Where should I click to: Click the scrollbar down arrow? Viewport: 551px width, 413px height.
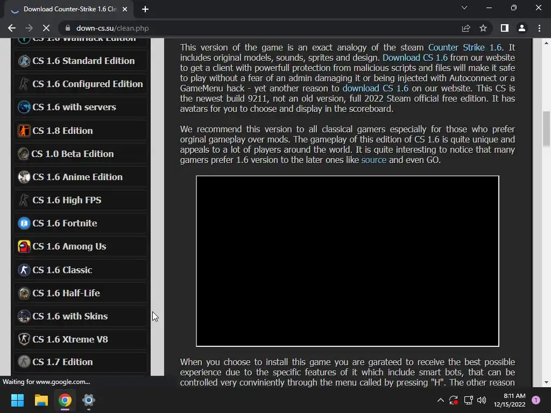pyautogui.click(x=547, y=382)
